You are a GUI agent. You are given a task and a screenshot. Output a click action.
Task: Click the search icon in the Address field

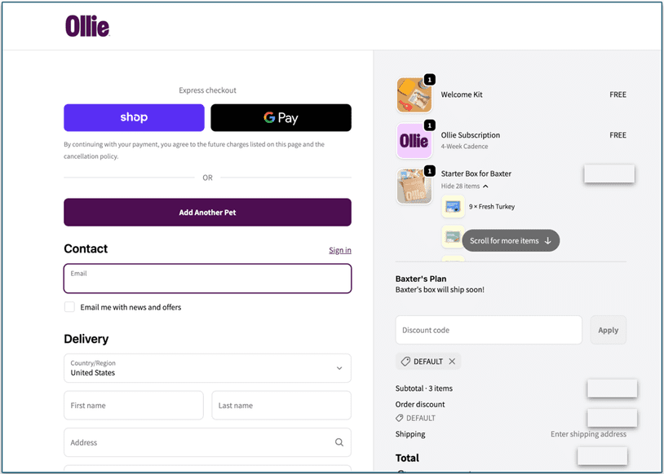(339, 441)
